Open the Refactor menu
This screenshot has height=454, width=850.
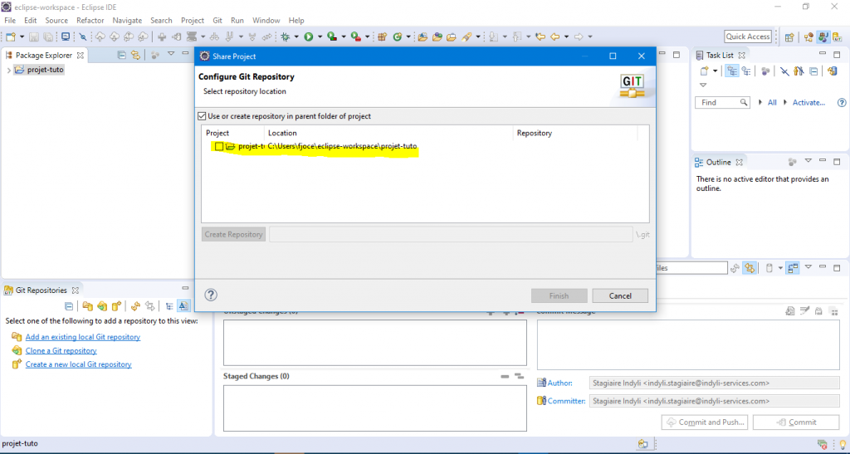(90, 21)
